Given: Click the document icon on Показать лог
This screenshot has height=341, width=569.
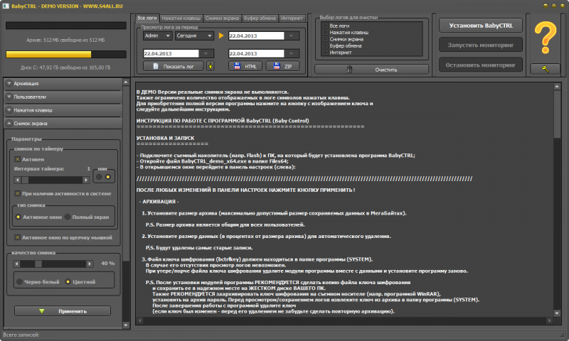Looking at the screenshot, I should tap(156, 66).
